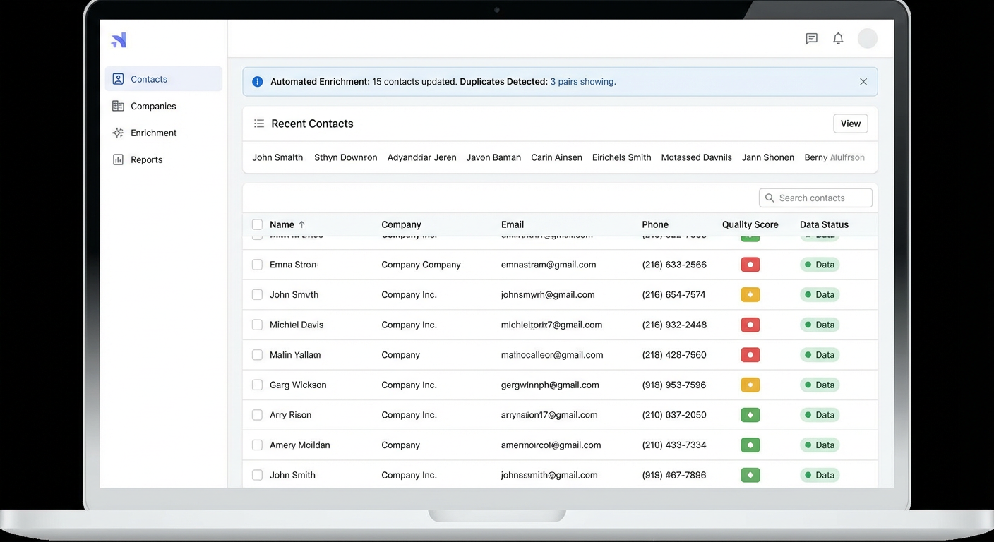This screenshot has height=542, width=994.
Task: Dismiss the Automated Enrichment banner
Action: coord(863,82)
